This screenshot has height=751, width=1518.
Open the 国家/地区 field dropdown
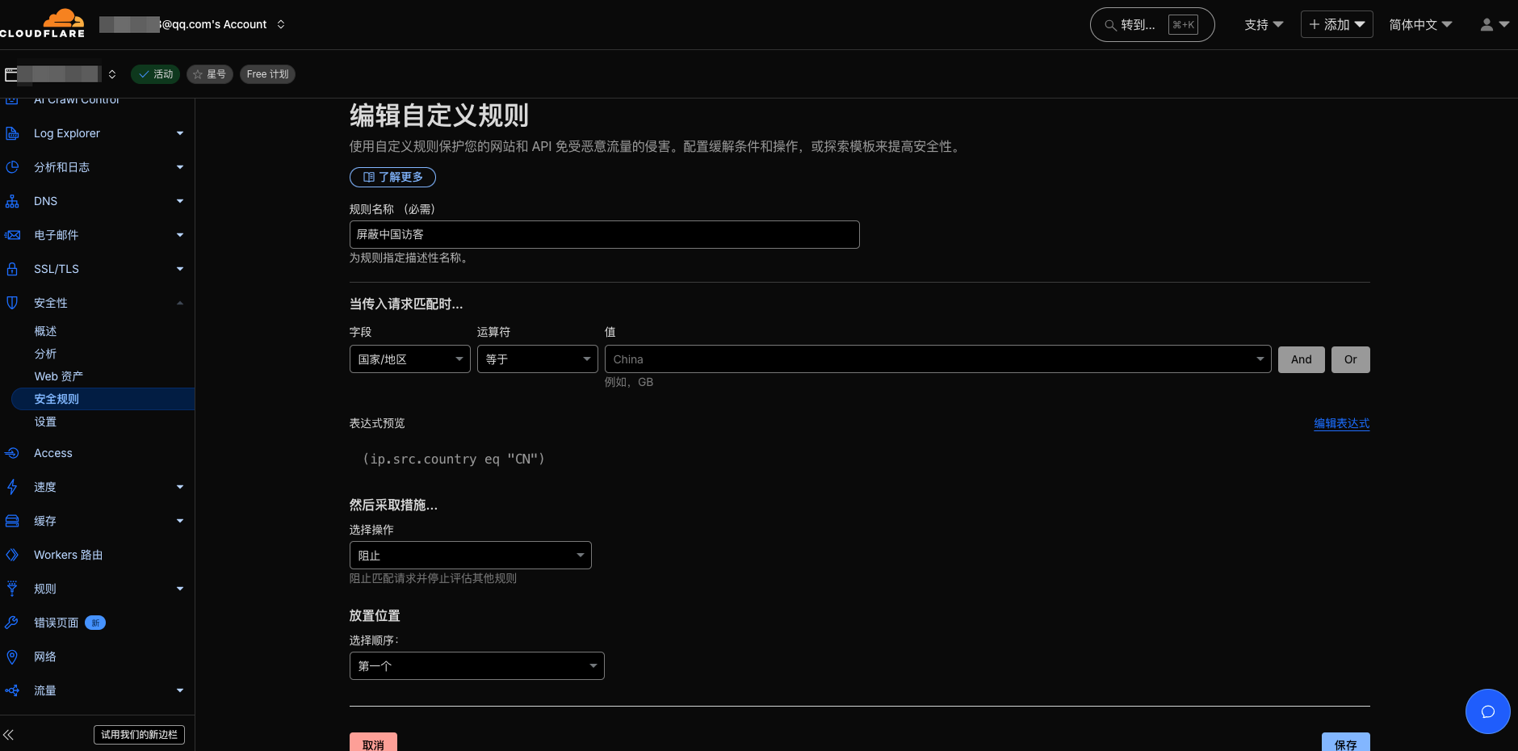click(x=409, y=359)
